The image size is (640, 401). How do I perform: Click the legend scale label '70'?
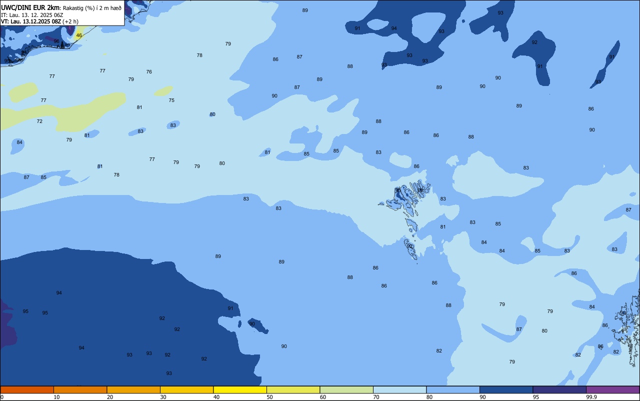pos(376,397)
